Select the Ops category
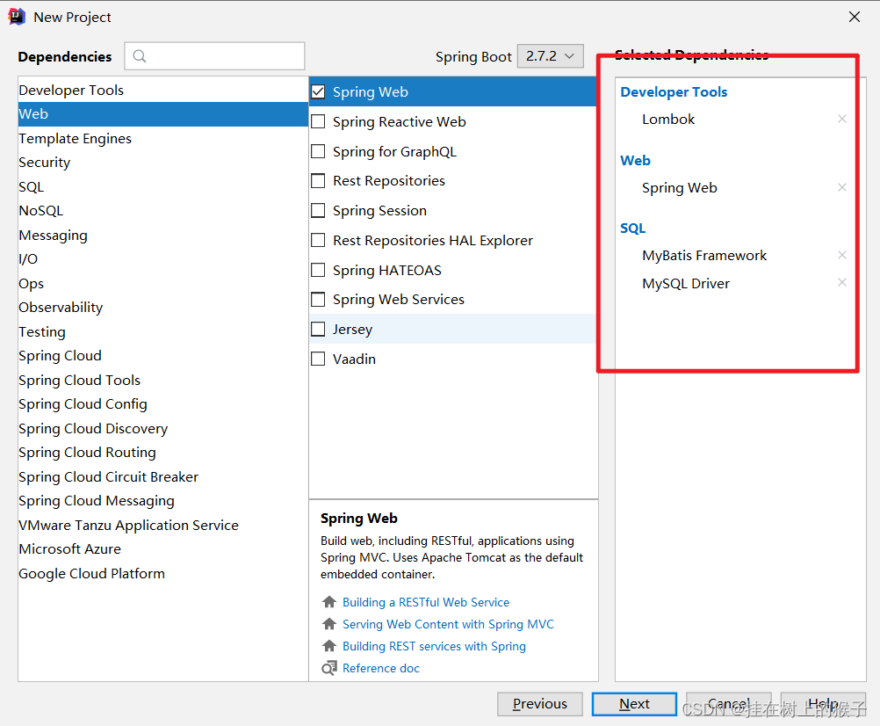 (162, 283)
